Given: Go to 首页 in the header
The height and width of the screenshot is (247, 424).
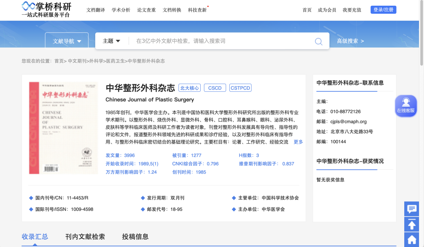Looking at the screenshot, I should coord(307,10).
